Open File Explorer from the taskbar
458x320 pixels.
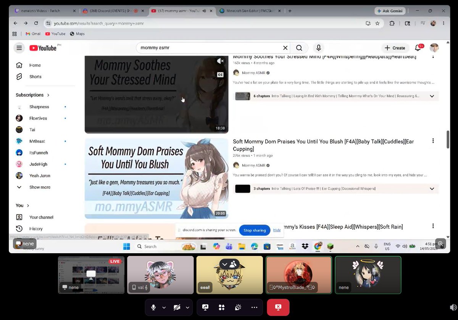tap(242, 246)
